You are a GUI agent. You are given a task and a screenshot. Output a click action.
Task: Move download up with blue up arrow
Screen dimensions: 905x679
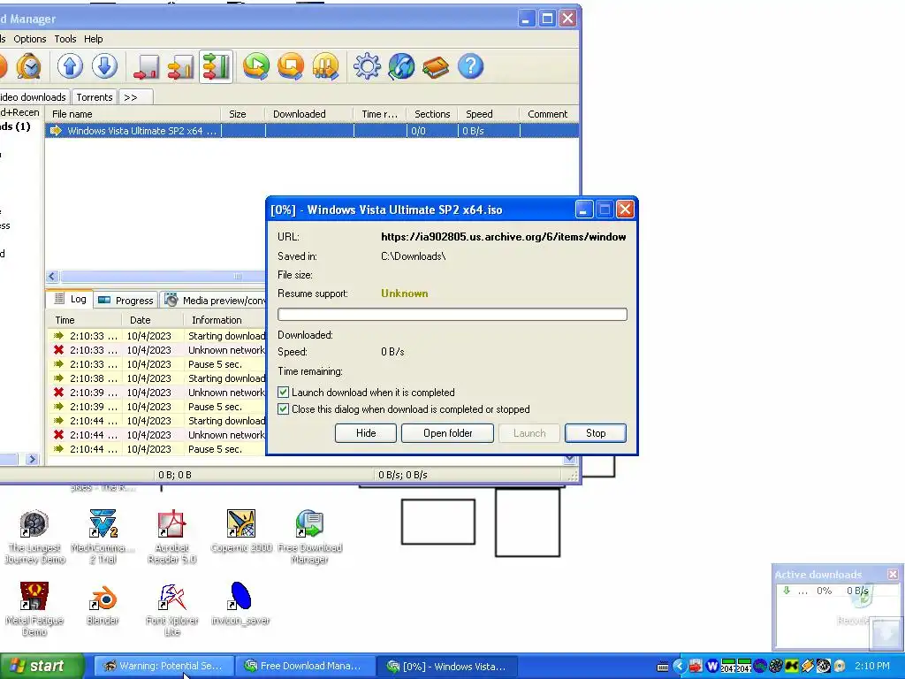(70, 66)
